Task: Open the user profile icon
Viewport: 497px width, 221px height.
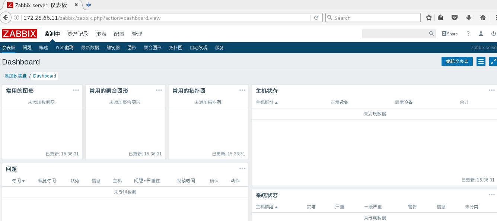Action: coord(481,34)
